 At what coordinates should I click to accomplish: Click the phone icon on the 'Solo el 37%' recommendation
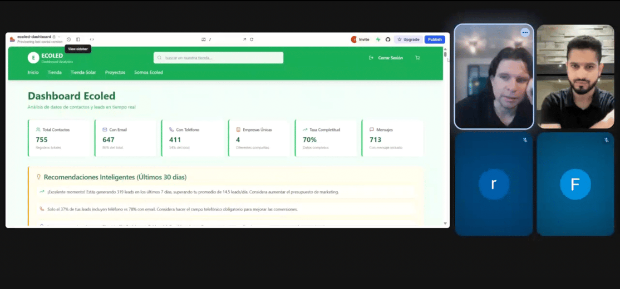click(42, 209)
